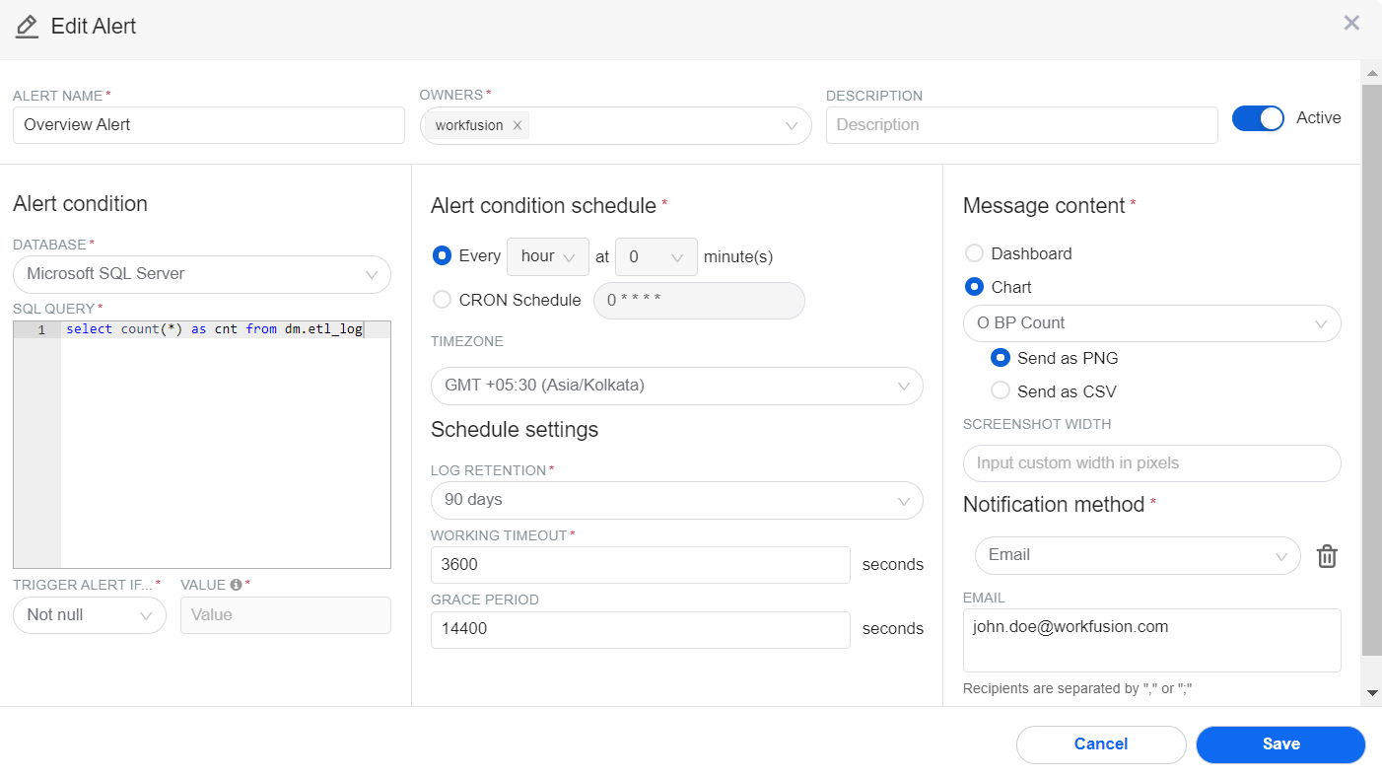Select the Every schedule radio button

click(x=443, y=255)
